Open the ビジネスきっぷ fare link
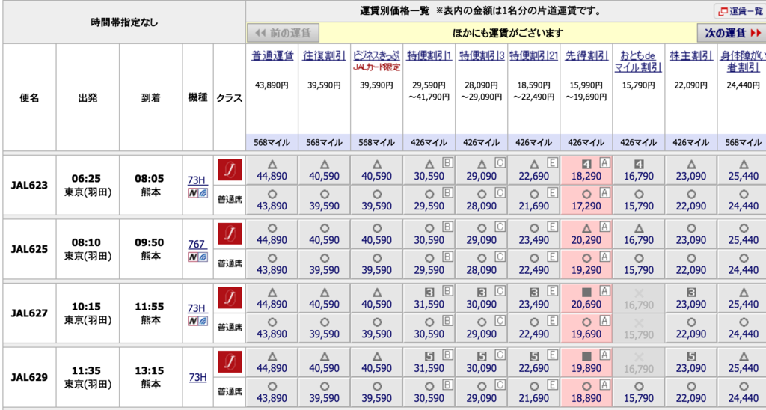The height and width of the screenshot is (410, 766). pos(377,55)
